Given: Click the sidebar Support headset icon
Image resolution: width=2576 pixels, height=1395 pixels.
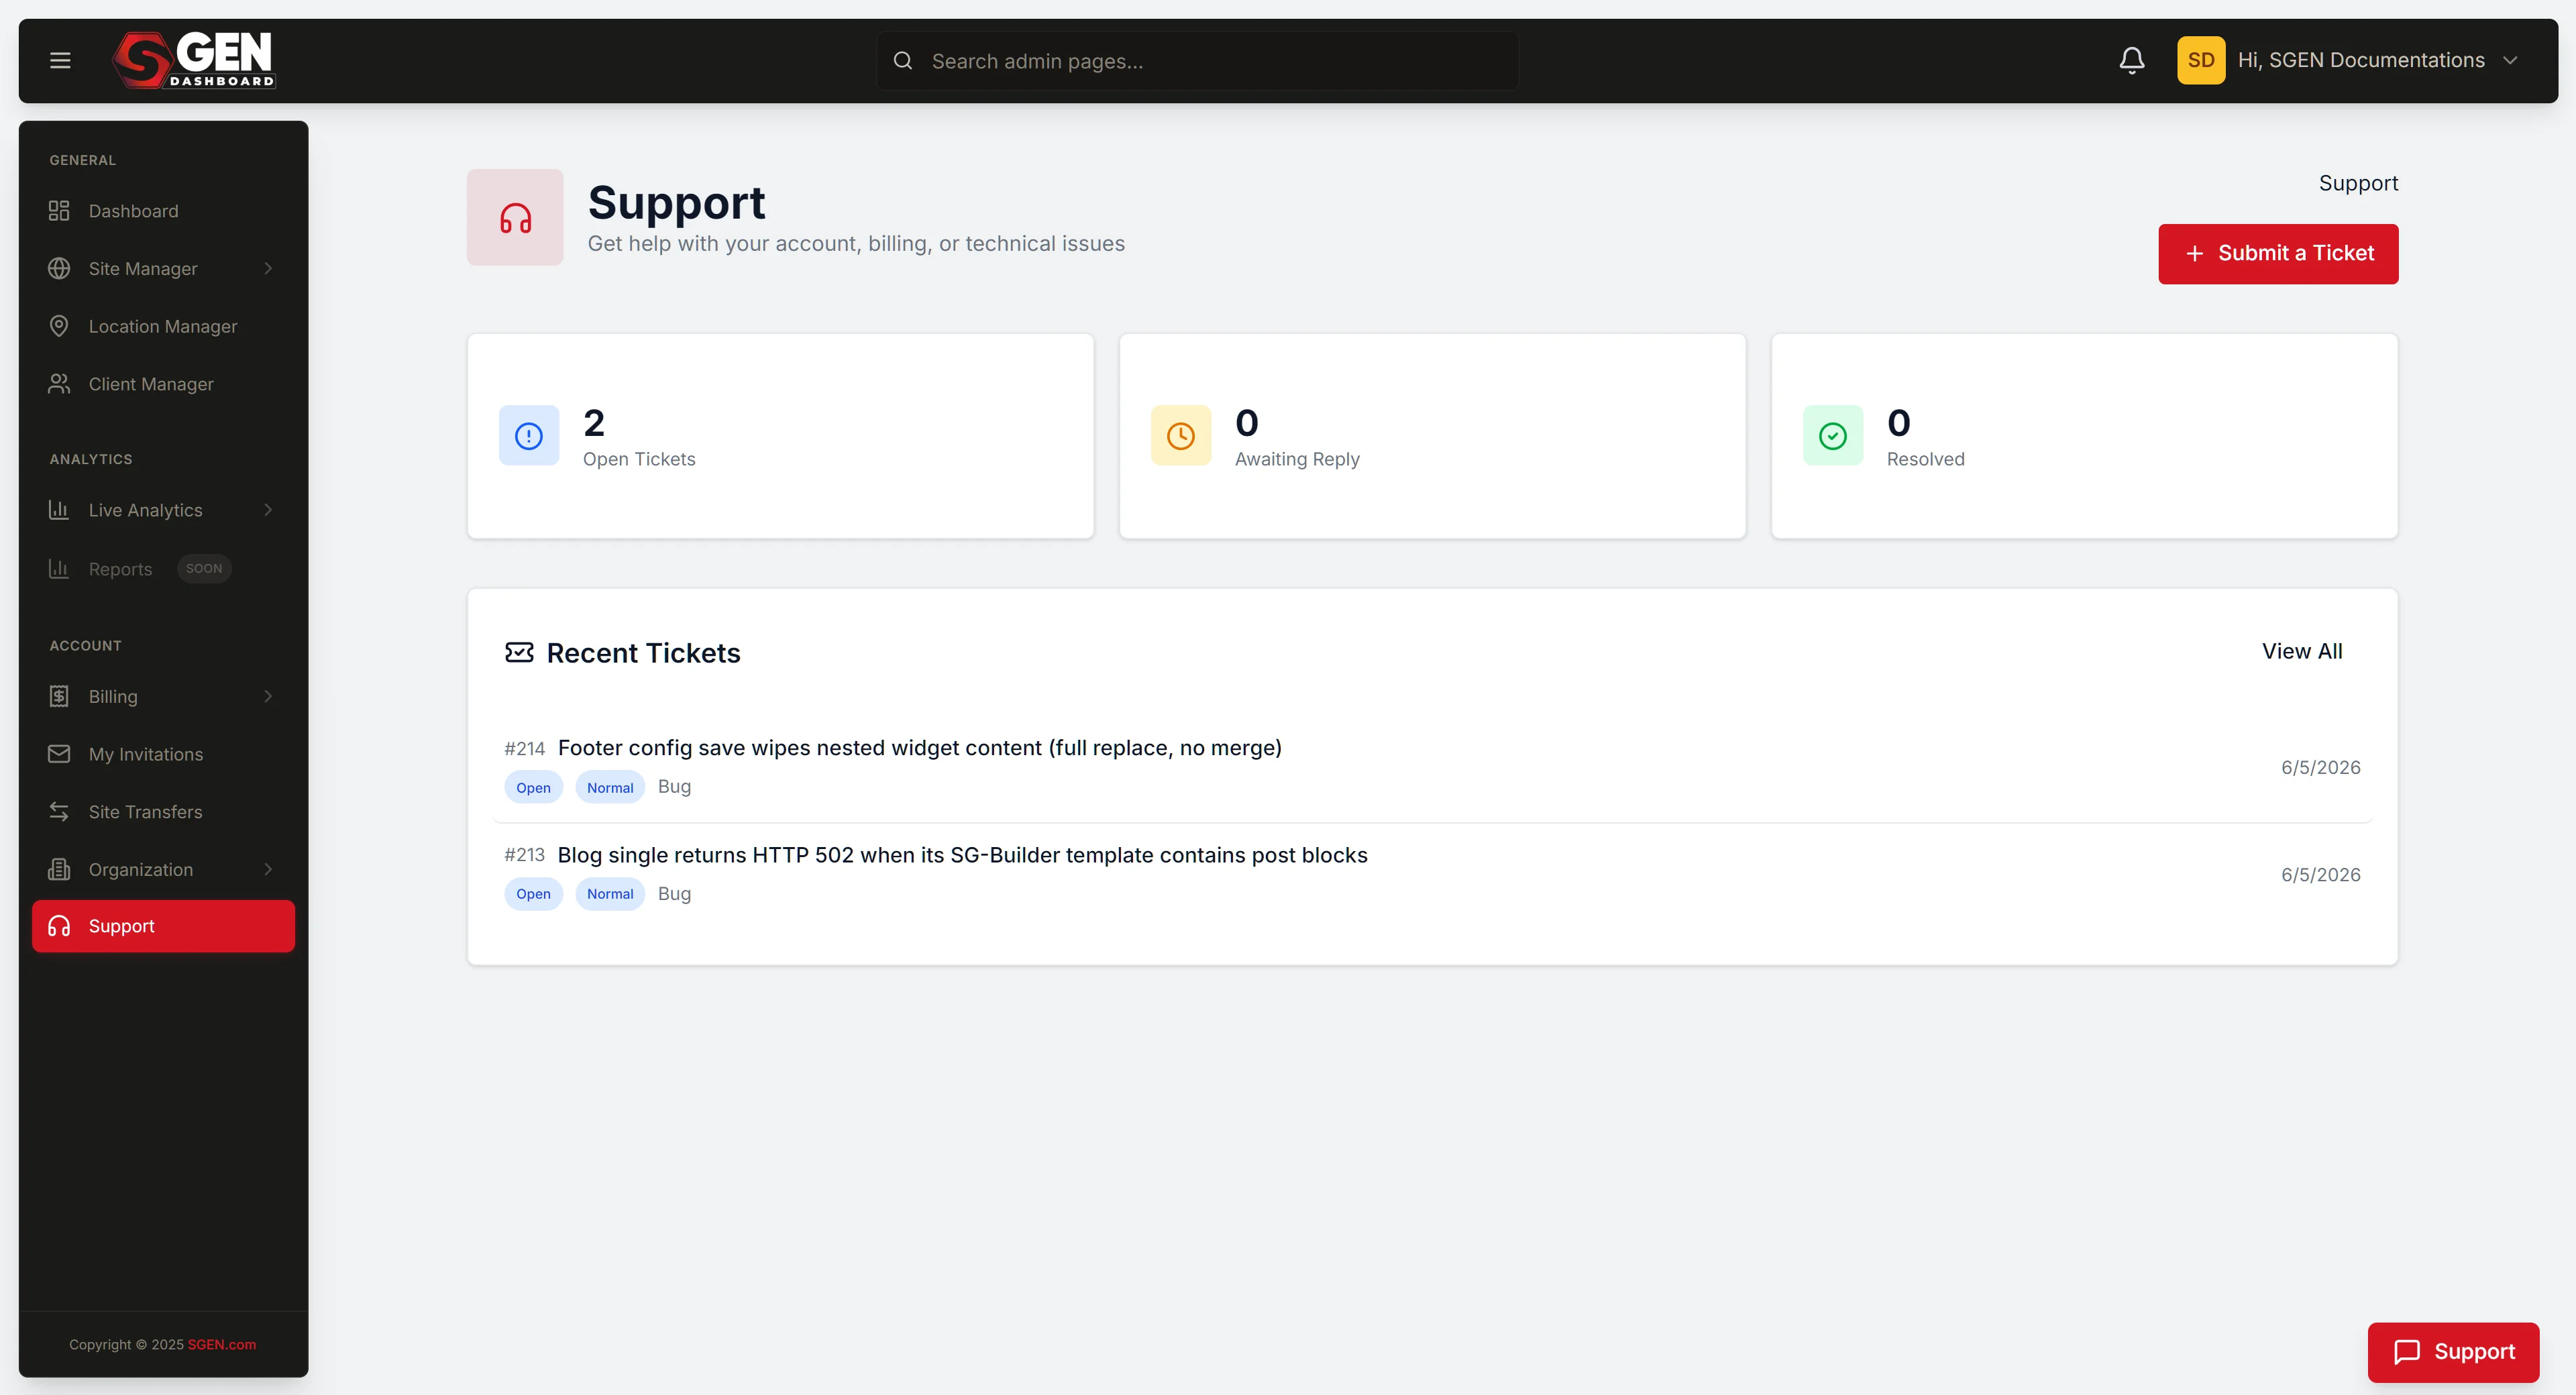Looking at the screenshot, I should pos(59,926).
